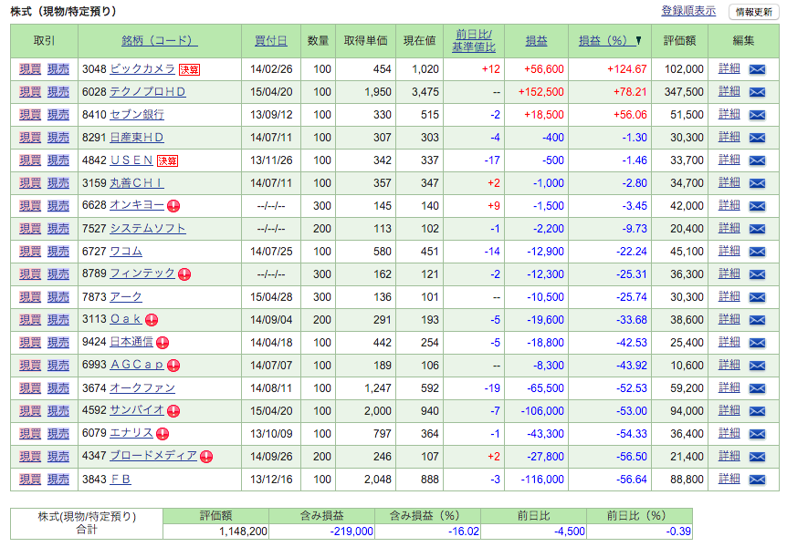Open 詳細 for ビックカメラ row
The width and height of the screenshot is (787, 547).
(x=729, y=68)
